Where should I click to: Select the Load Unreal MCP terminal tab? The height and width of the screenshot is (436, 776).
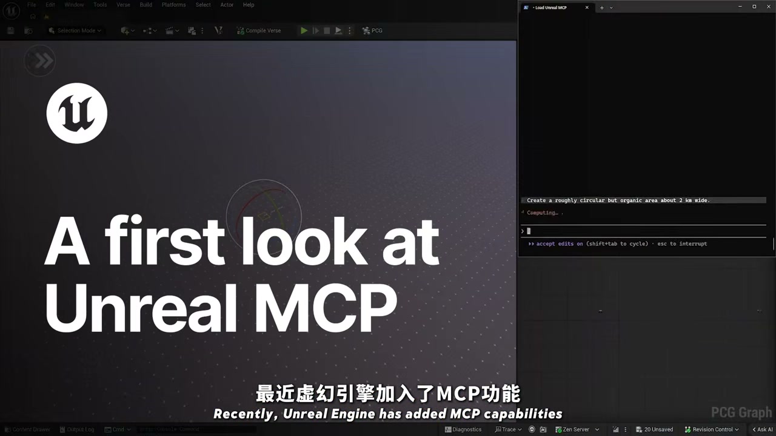(555, 7)
